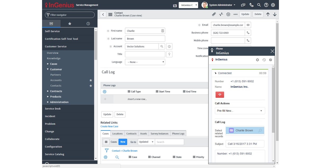The height and width of the screenshot is (168, 321).
Task: Open the activity stream icon
Action: click(x=221, y=14)
